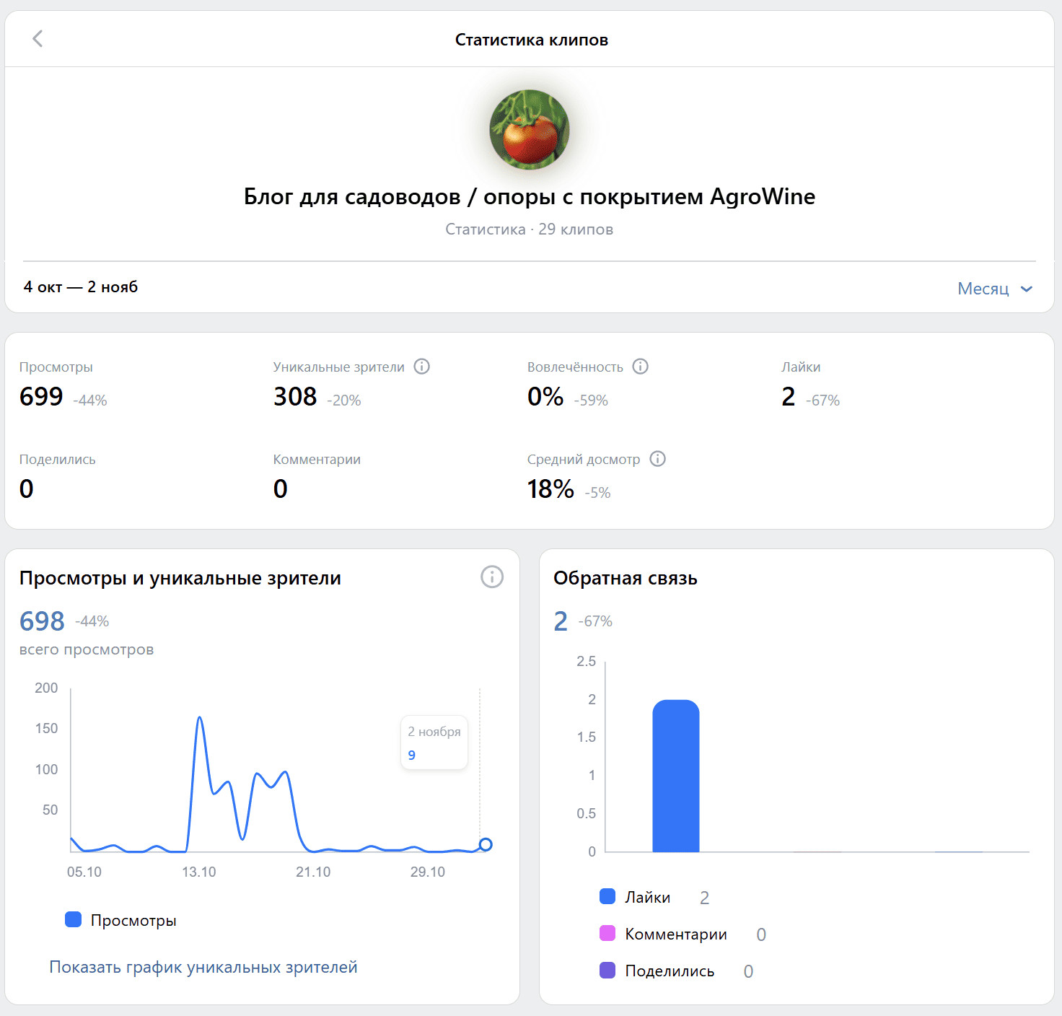Viewport: 1062px width, 1016px height.
Task: Click the blog title AgroWine heading
Action: [x=530, y=196]
